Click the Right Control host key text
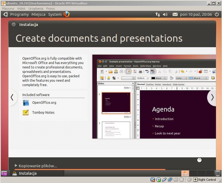The height and width of the screenshot is (183, 222). (x=207, y=180)
